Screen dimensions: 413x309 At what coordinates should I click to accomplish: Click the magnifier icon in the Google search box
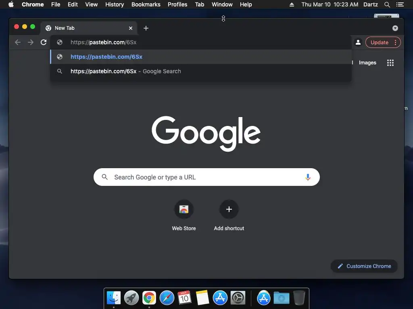tap(104, 177)
